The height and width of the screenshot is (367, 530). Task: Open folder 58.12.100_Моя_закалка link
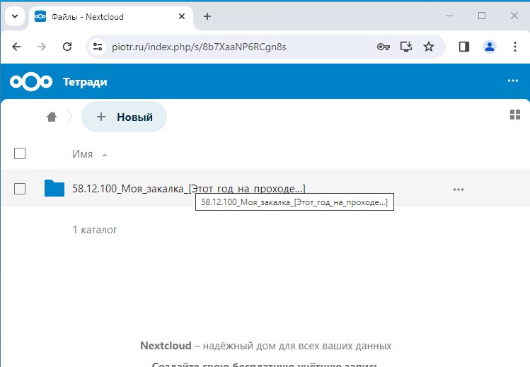tap(188, 188)
